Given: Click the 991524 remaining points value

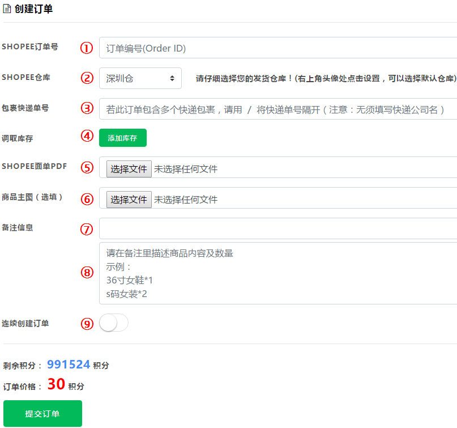Looking at the screenshot, I should (x=69, y=365).
